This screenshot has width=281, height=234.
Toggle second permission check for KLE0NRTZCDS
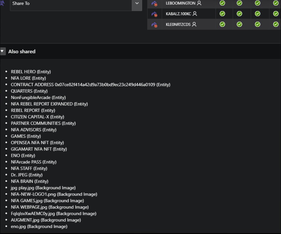(239, 24)
